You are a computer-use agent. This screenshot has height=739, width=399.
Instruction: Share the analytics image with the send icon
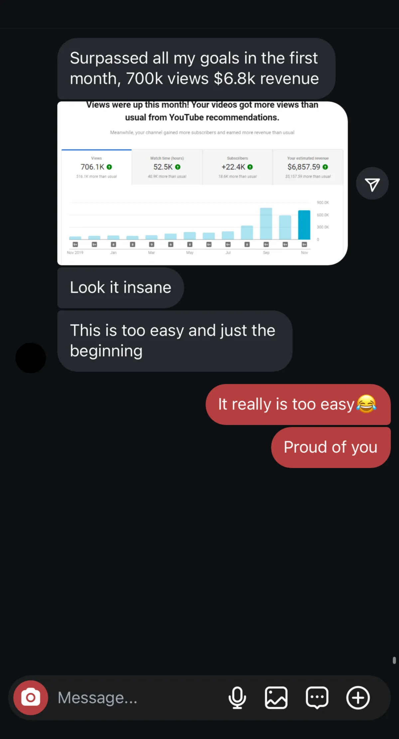[372, 183]
